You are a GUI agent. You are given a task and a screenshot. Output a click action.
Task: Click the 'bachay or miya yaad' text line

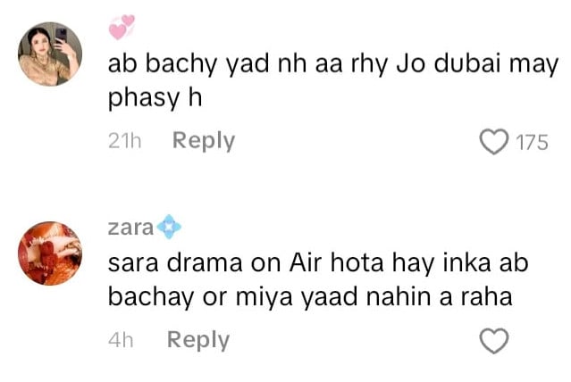click(310, 297)
